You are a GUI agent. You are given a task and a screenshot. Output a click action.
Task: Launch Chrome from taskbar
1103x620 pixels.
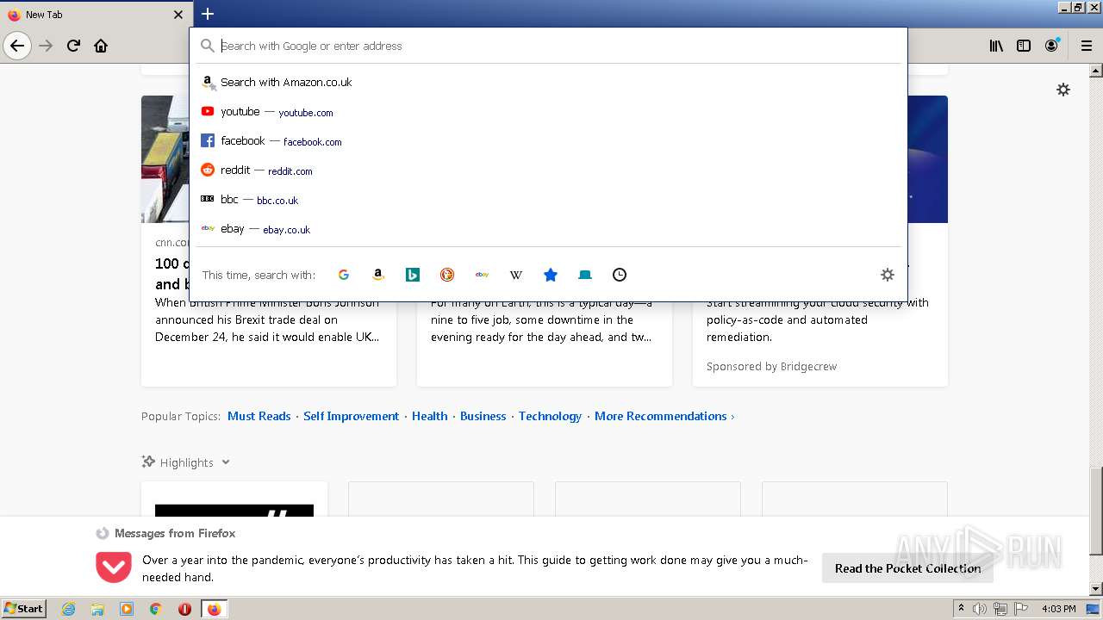pyautogui.click(x=156, y=609)
